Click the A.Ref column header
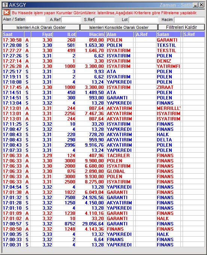Image resolution: width=207 pixels, height=255 pixels. click(146, 34)
